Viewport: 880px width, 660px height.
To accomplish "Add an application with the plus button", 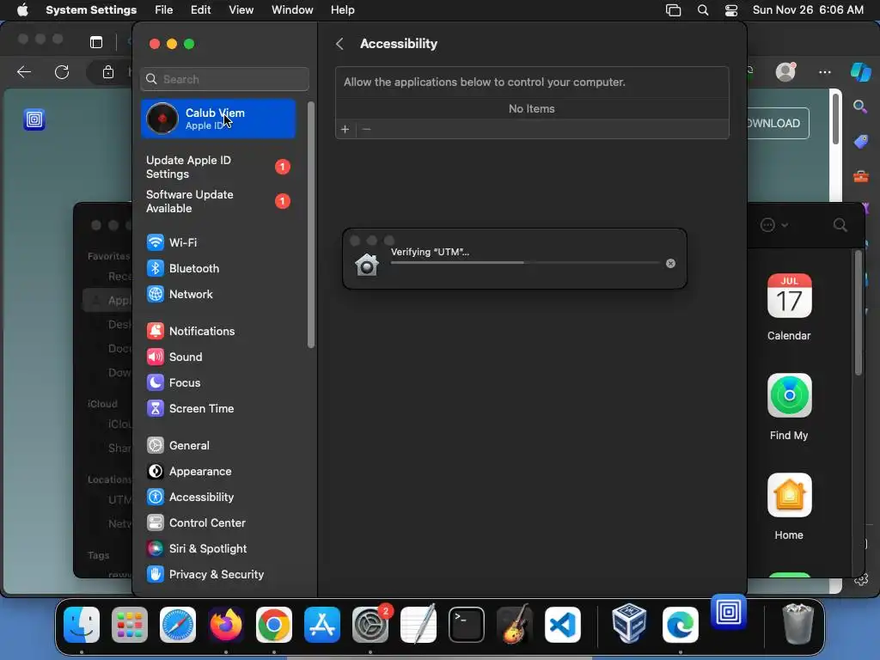I will (345, 130).
